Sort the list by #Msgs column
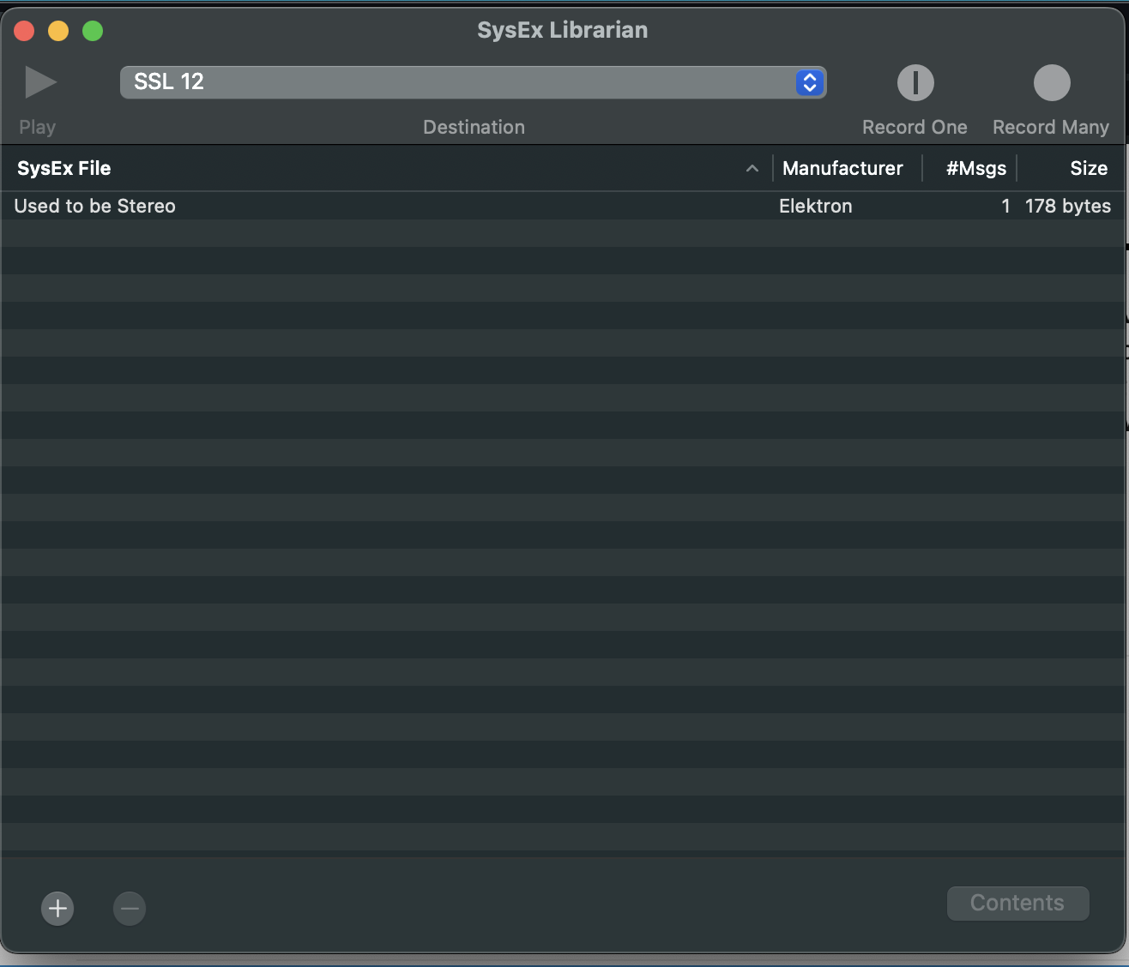Screen dimensions: 1129x967 [975, 168]
